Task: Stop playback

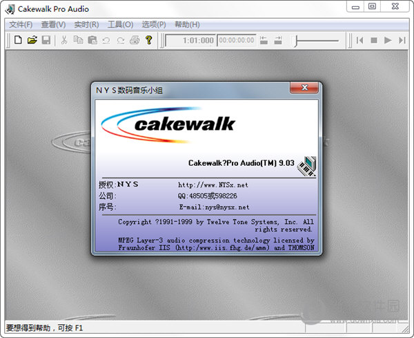Action: (x=374, y=40)
